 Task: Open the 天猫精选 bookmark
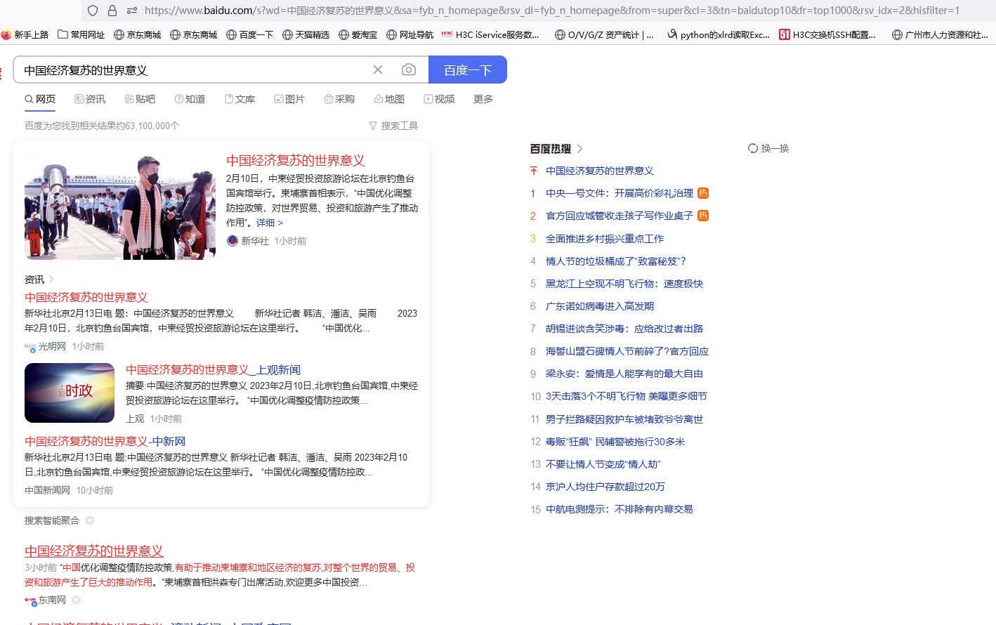(x=306, y=34)
